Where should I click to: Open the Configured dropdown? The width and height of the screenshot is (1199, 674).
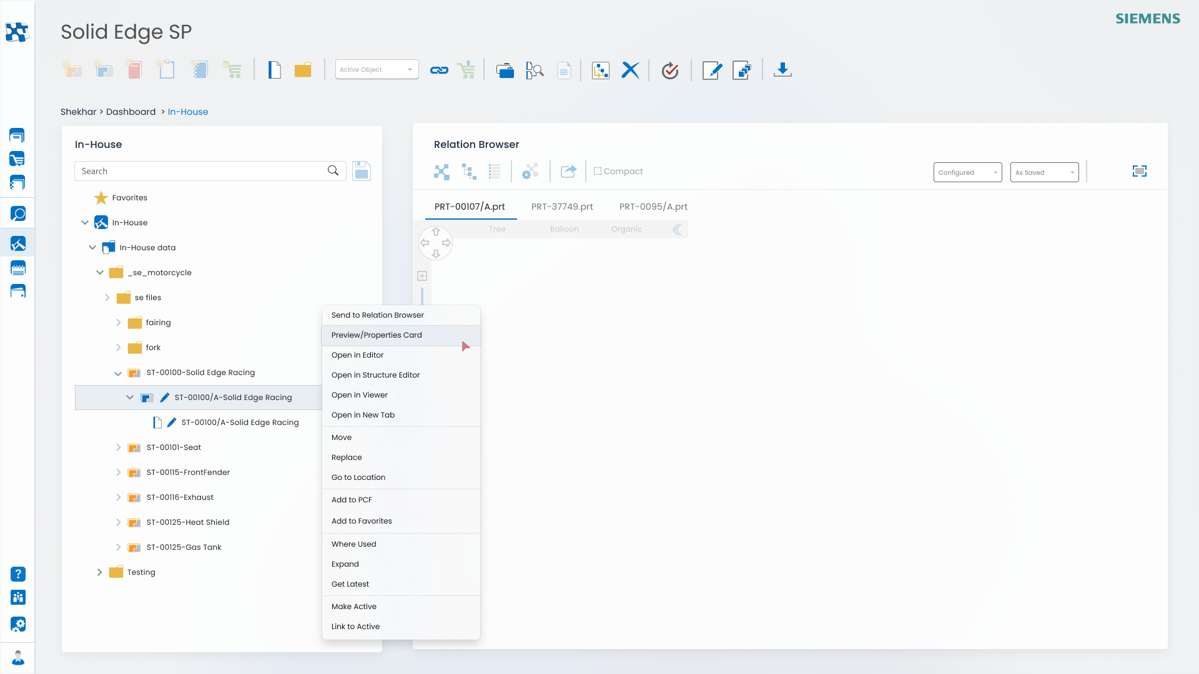(x=968, y=172)
